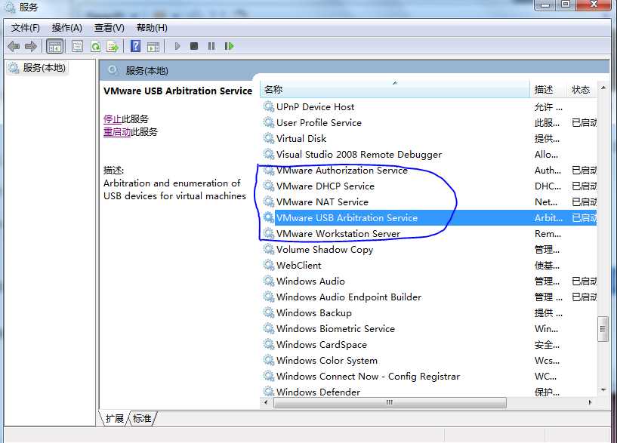Select VMware DHCP Service row
This screenshot has width=617, height=443.
pyautogui.click(x=428, y=186)
